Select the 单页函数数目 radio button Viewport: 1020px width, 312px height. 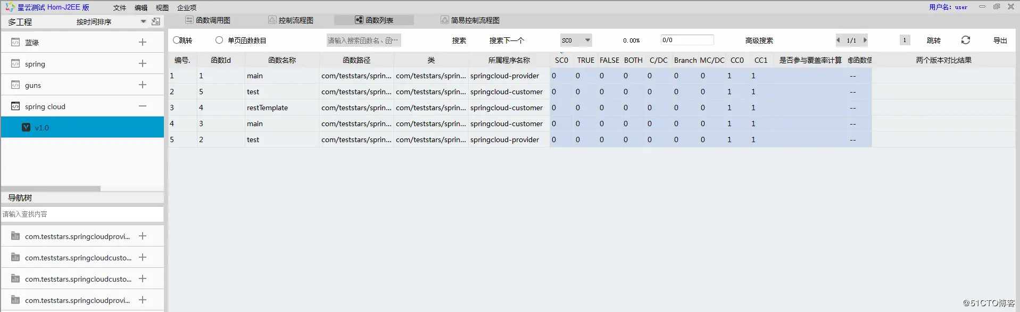click(x=219, y=40)
